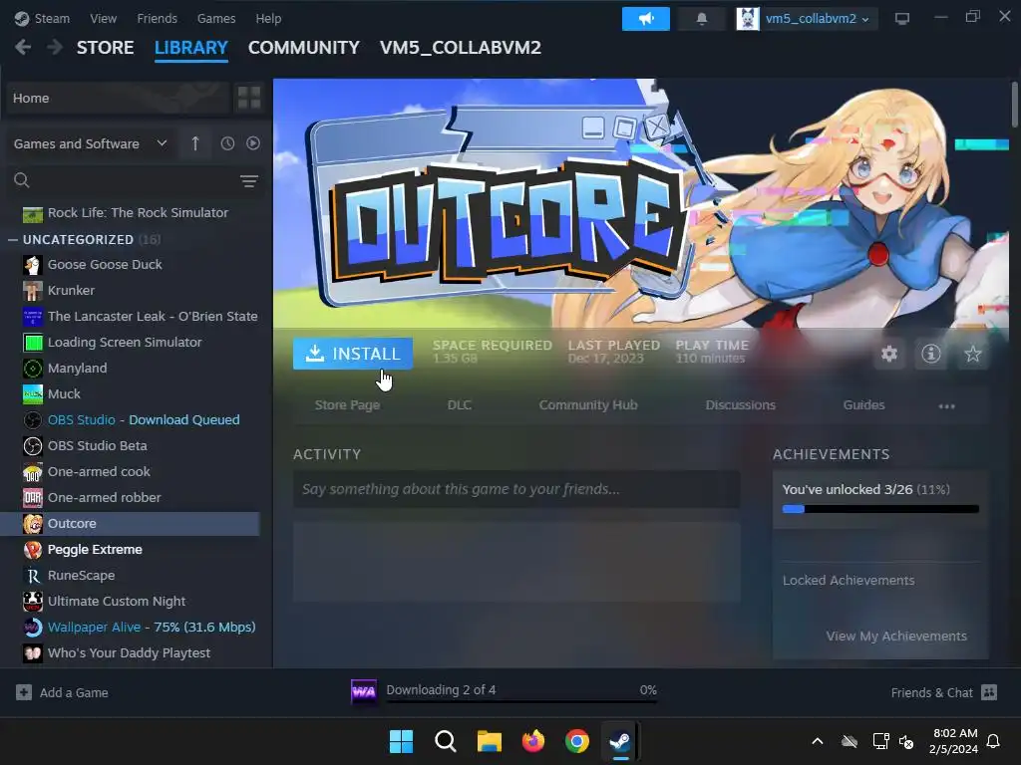Click the library search magnifier icon

22,180
